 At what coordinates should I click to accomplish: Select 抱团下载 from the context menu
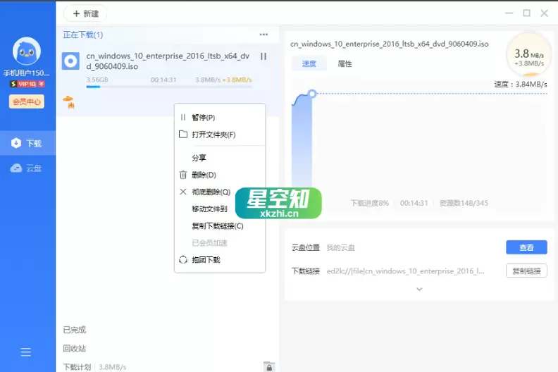pos(220,260)
